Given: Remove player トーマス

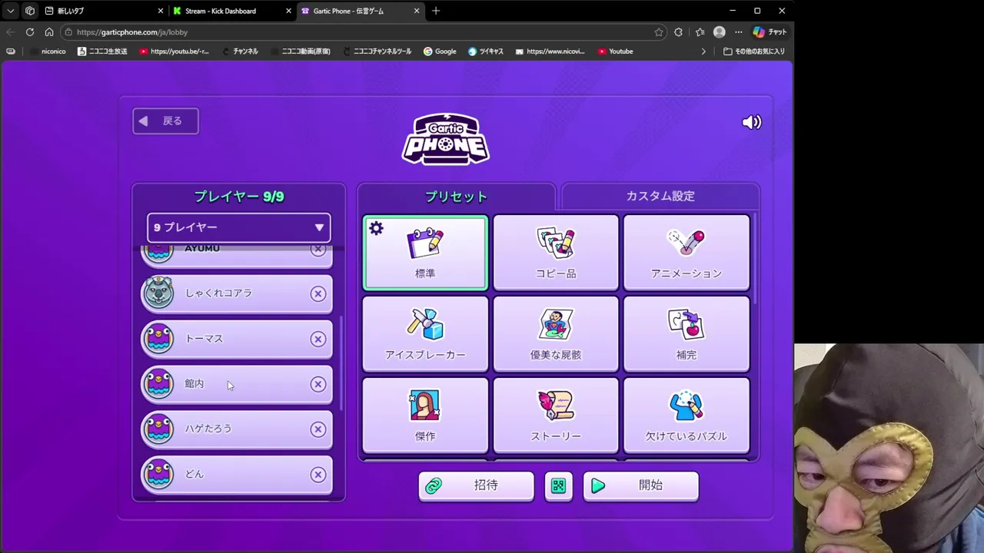Looking at the screenshot, I should [x=317, y=339].
